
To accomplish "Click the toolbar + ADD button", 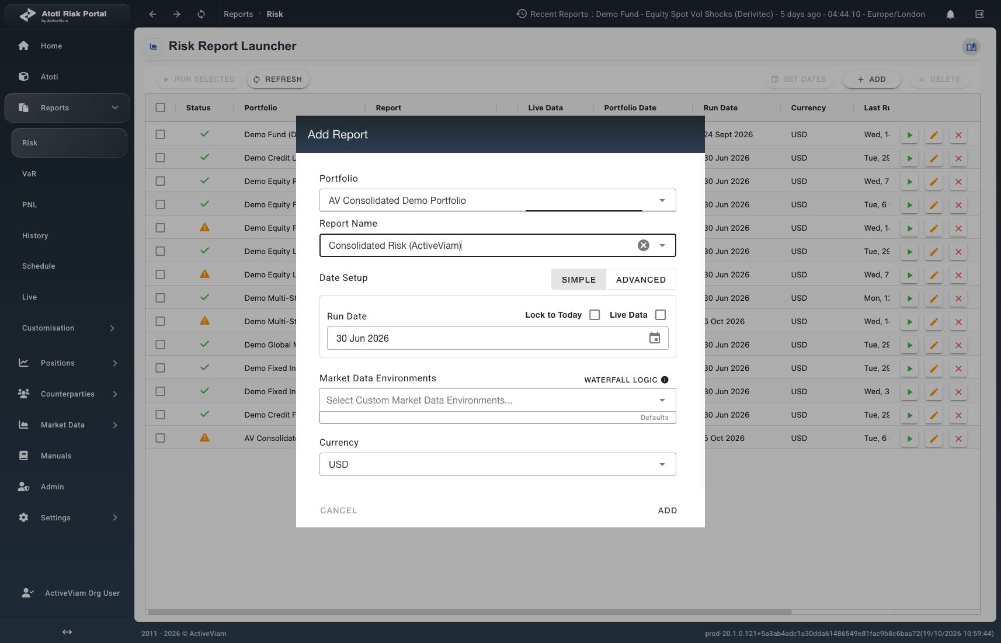I will [x=871, y=79].
